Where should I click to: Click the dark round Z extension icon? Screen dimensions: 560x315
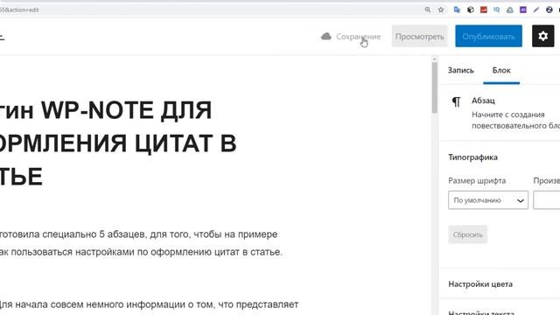[x=549, y=10]
